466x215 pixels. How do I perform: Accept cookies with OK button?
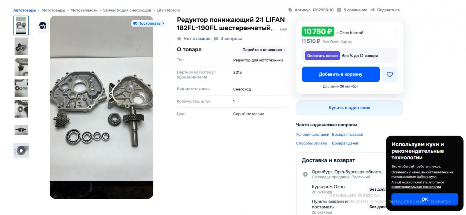pyautogui.click(x=425, y=199)
